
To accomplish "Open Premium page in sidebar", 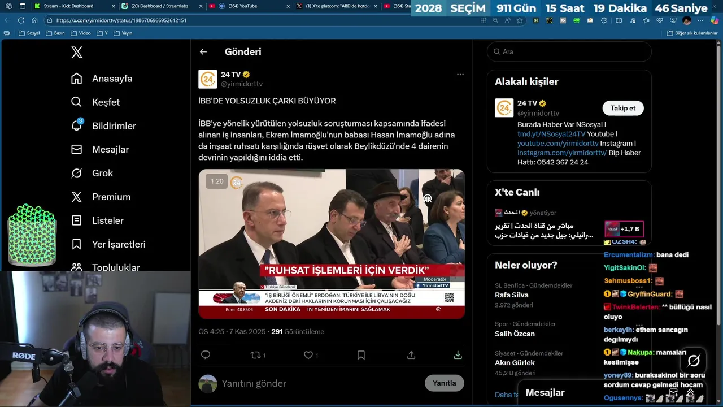I will point(101,197).
